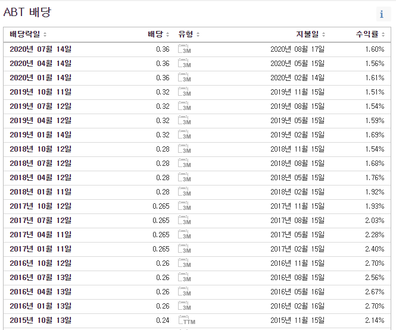Click 3M icon in 2017년 10월 12일 row
This screenshot has height=330, width=396.
[x=185, y=206]
